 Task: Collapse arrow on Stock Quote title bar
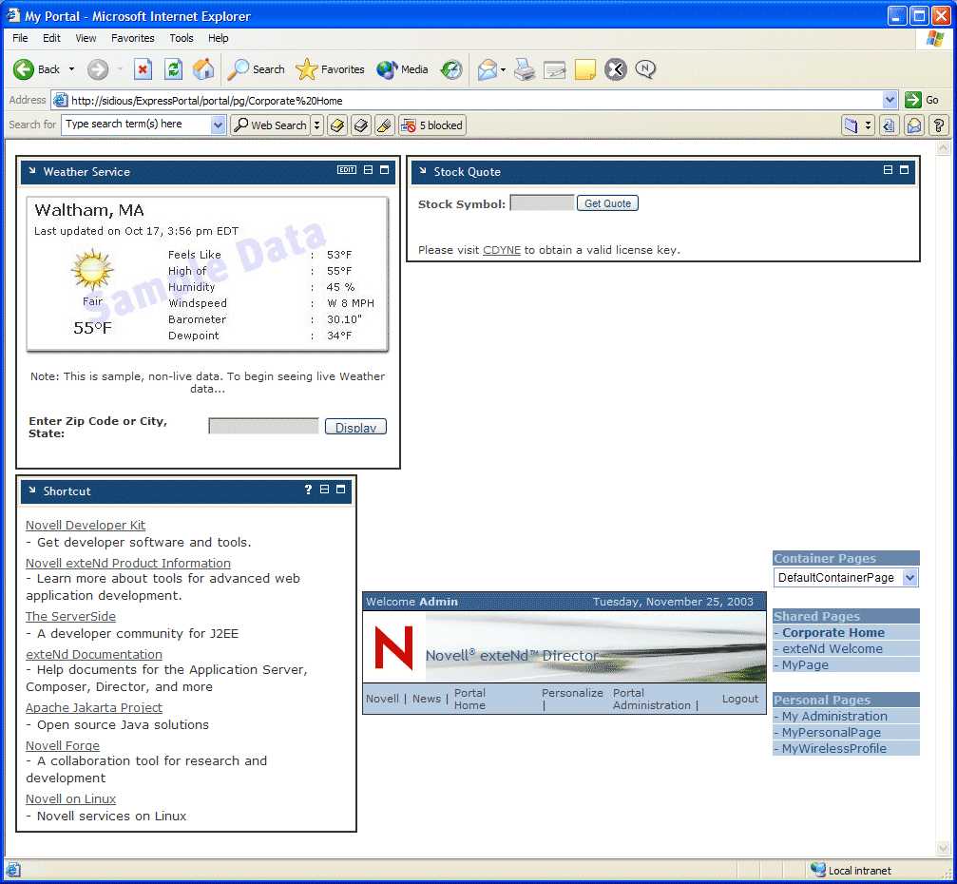(422, 170)
